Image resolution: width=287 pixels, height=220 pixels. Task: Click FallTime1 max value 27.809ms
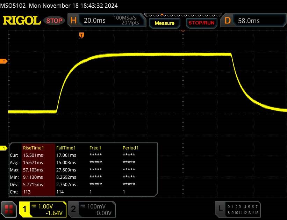point(66,170)
